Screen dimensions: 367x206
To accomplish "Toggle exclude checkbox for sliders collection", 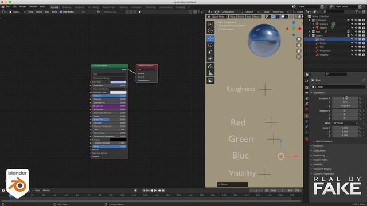I will click(348, 35).
